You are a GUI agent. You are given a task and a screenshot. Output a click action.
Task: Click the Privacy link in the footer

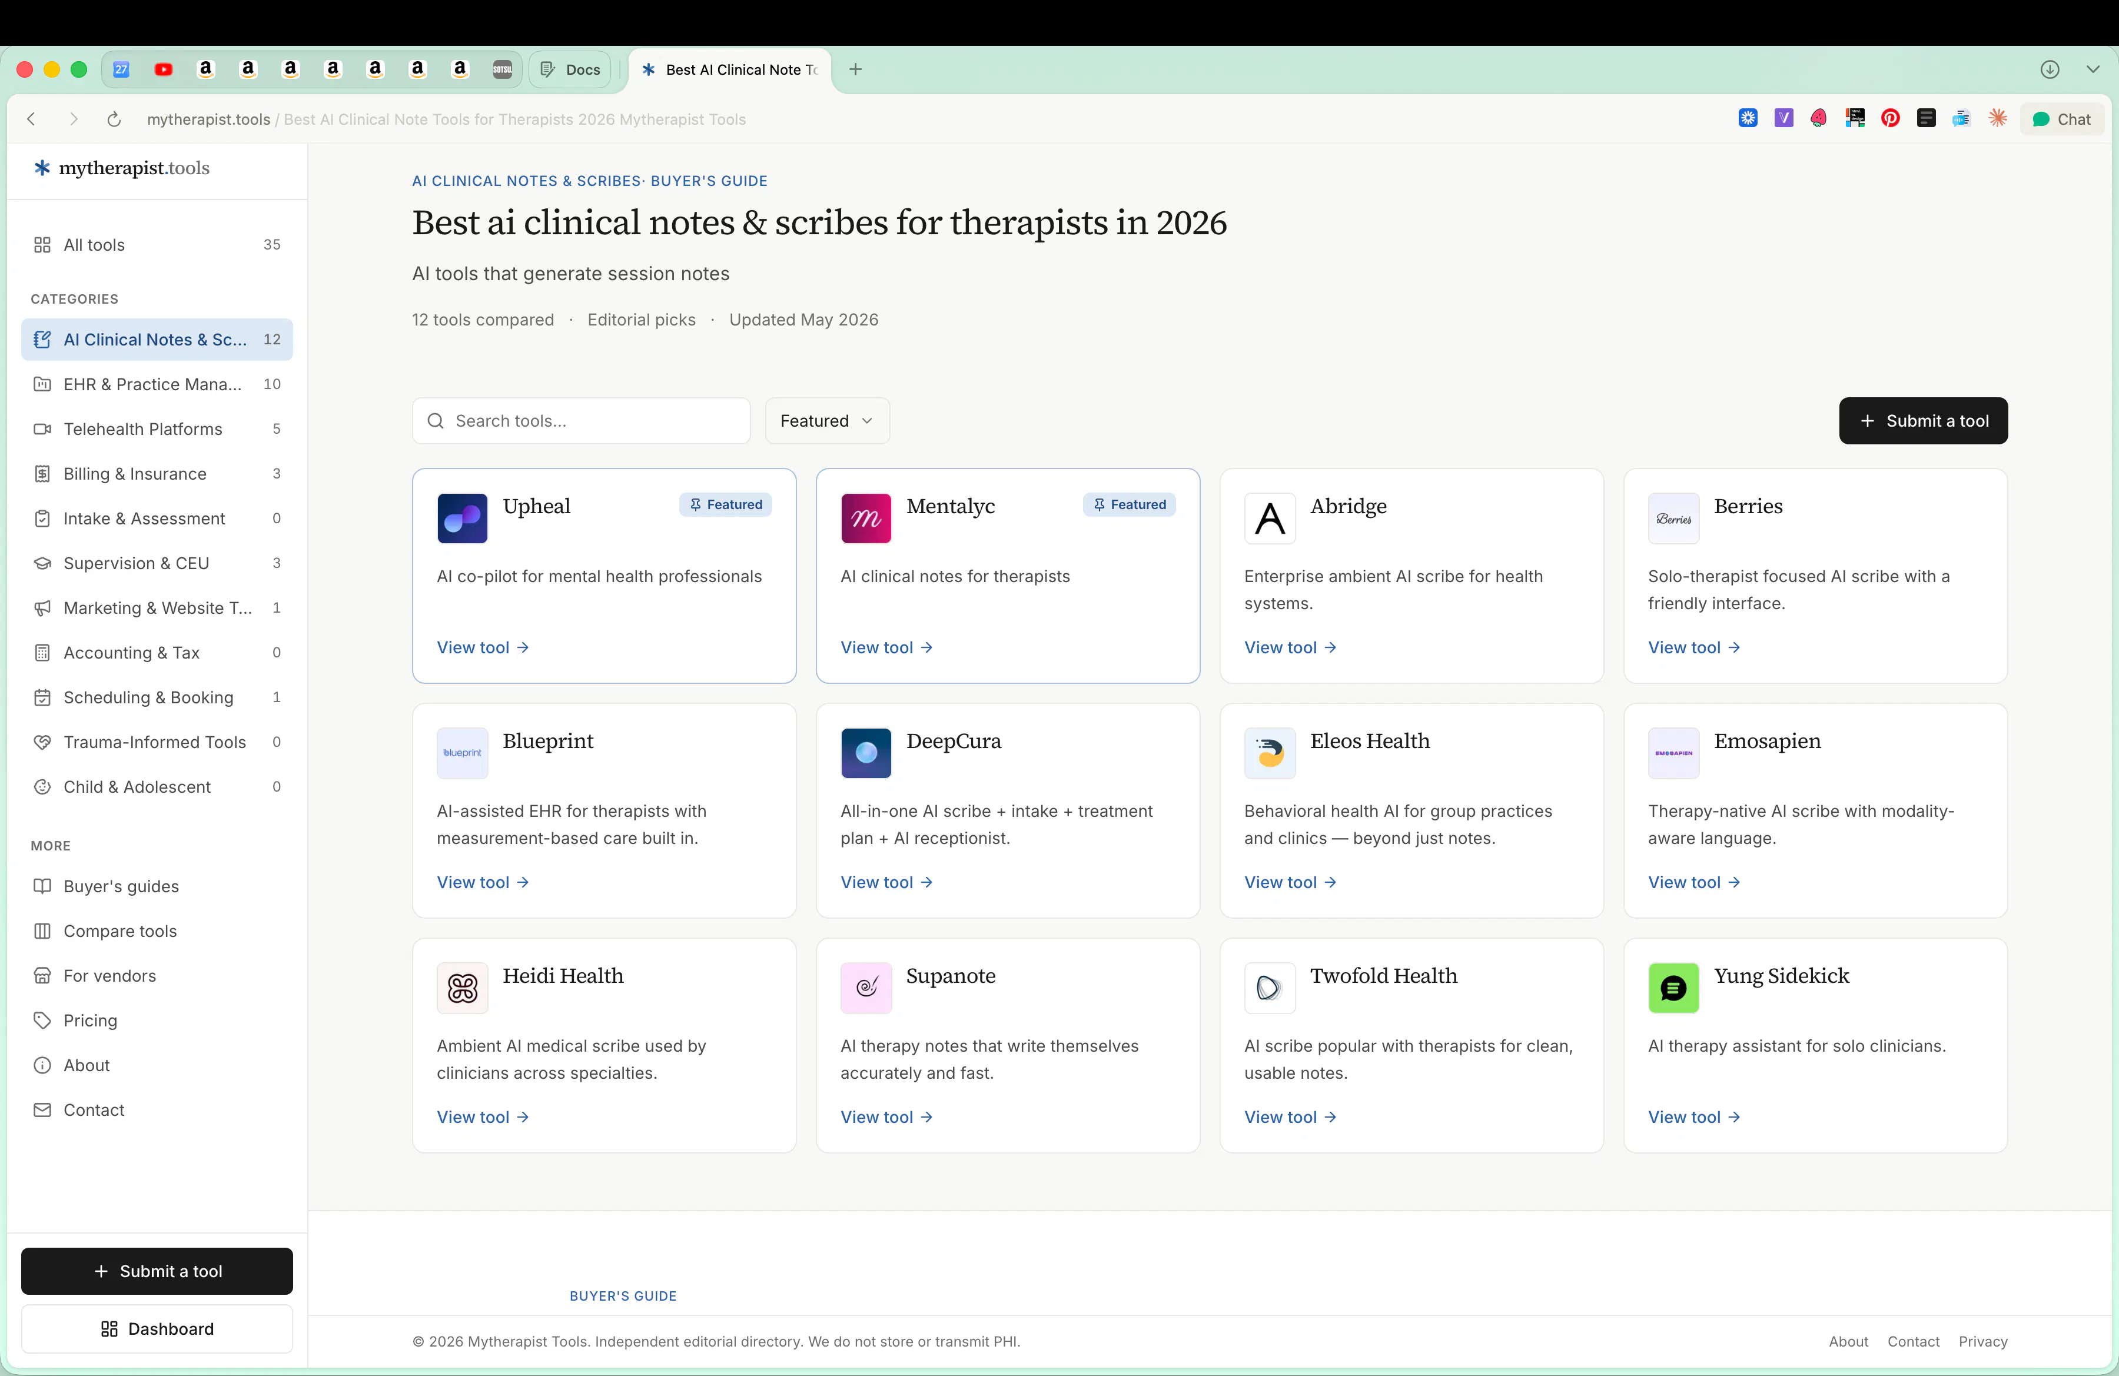1983,1341
